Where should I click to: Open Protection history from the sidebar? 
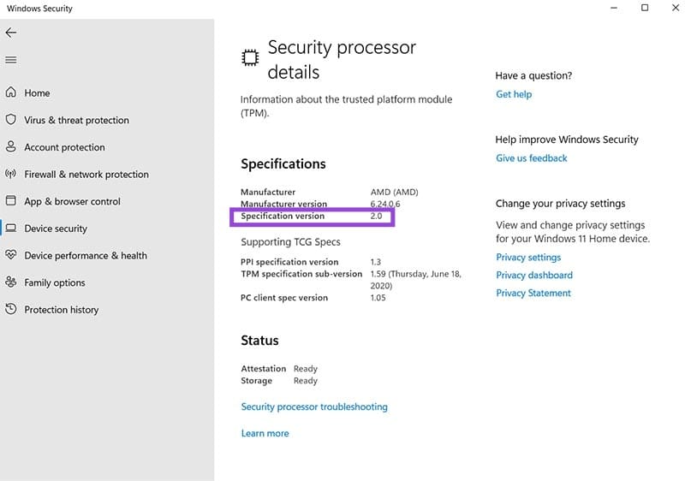click(x=61, y=310)
